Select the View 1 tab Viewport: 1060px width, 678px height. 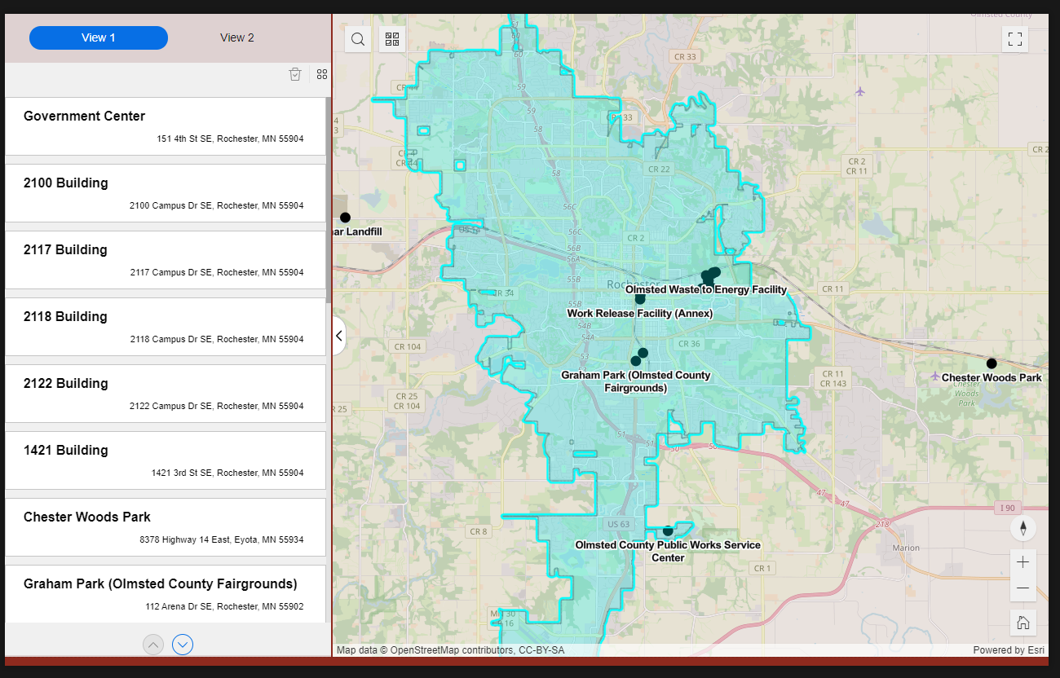tap(98, 37)
